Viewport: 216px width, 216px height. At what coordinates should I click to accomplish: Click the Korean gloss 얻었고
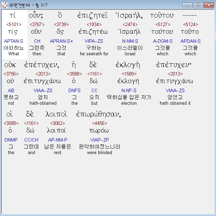175,97
